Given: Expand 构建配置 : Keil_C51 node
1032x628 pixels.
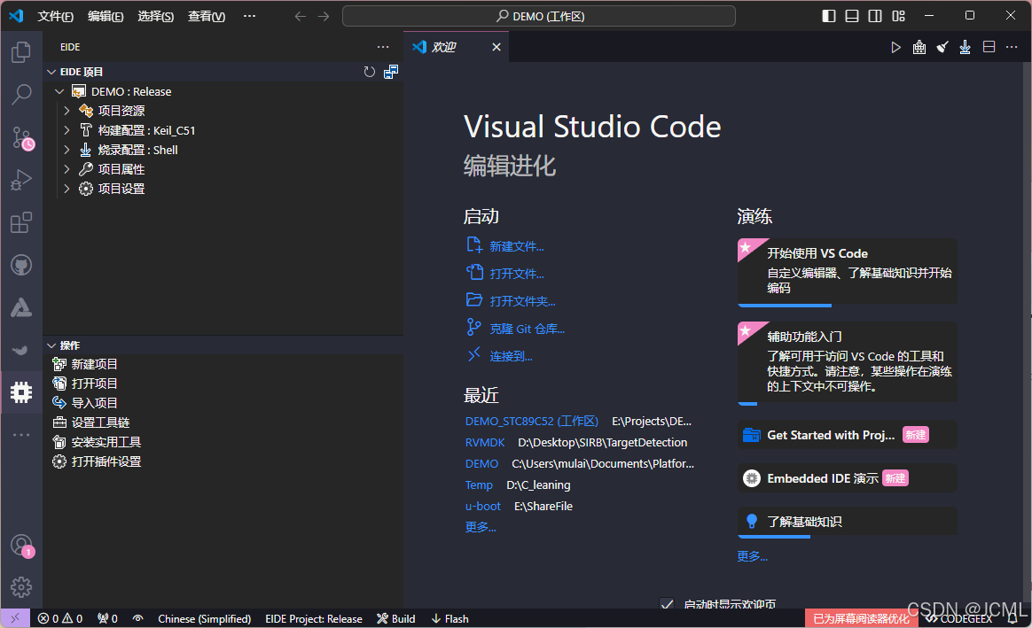Looking at the screenshot, I should coord(66,130).
